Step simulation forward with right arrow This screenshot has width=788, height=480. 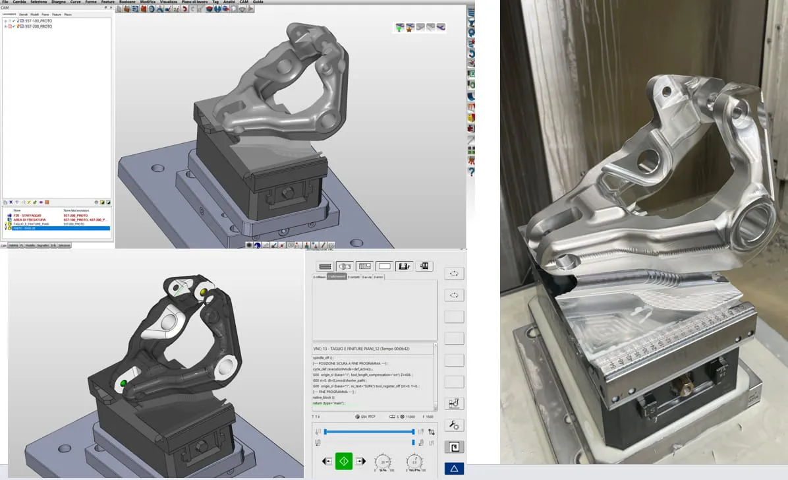tap(361, 461)
